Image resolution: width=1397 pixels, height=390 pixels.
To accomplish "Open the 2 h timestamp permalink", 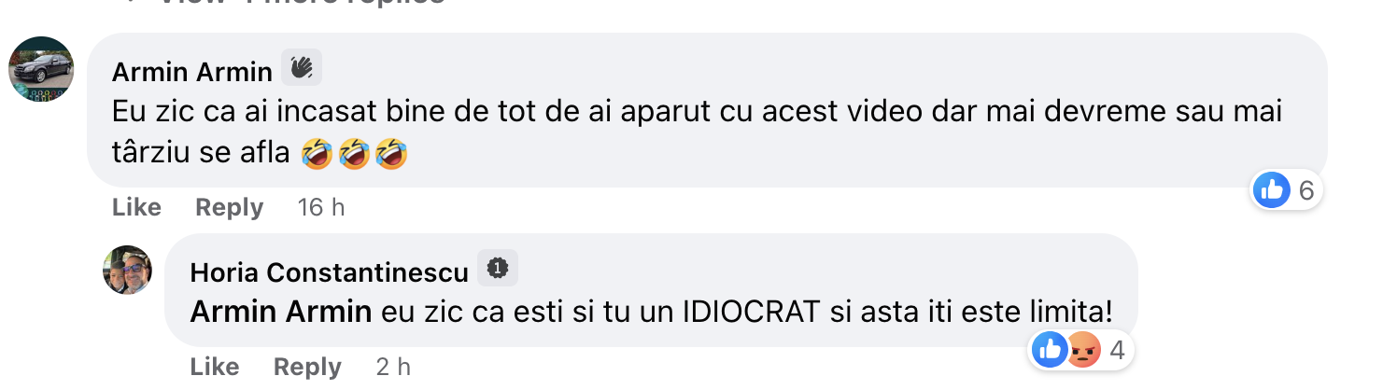I will click(393, 367).
